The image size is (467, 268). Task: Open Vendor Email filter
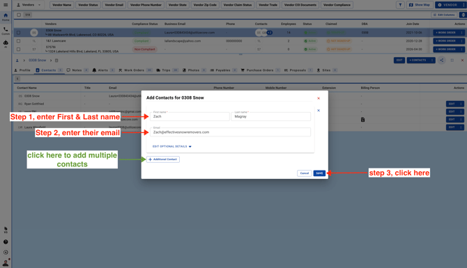point(114,5)
